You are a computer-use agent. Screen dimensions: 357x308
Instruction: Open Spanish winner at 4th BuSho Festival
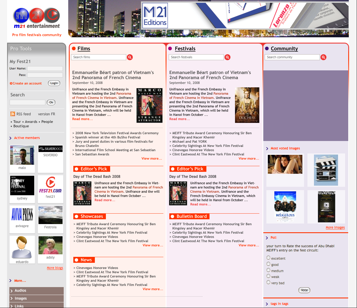pyautogui.click(x=108, y=137)
